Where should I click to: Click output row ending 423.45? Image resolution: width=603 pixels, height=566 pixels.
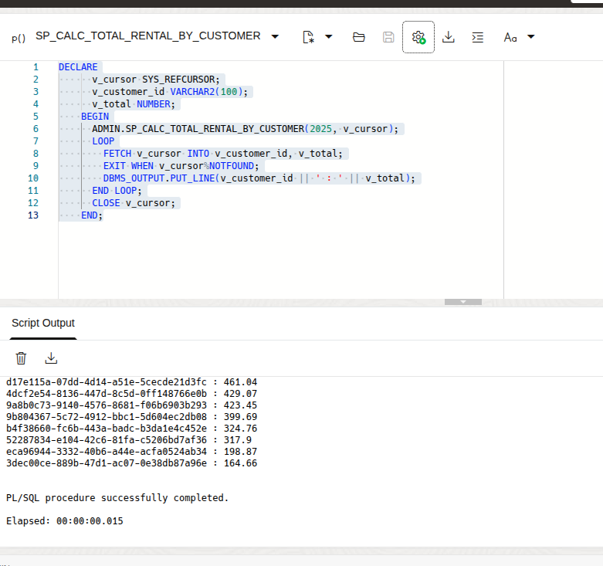131,405
